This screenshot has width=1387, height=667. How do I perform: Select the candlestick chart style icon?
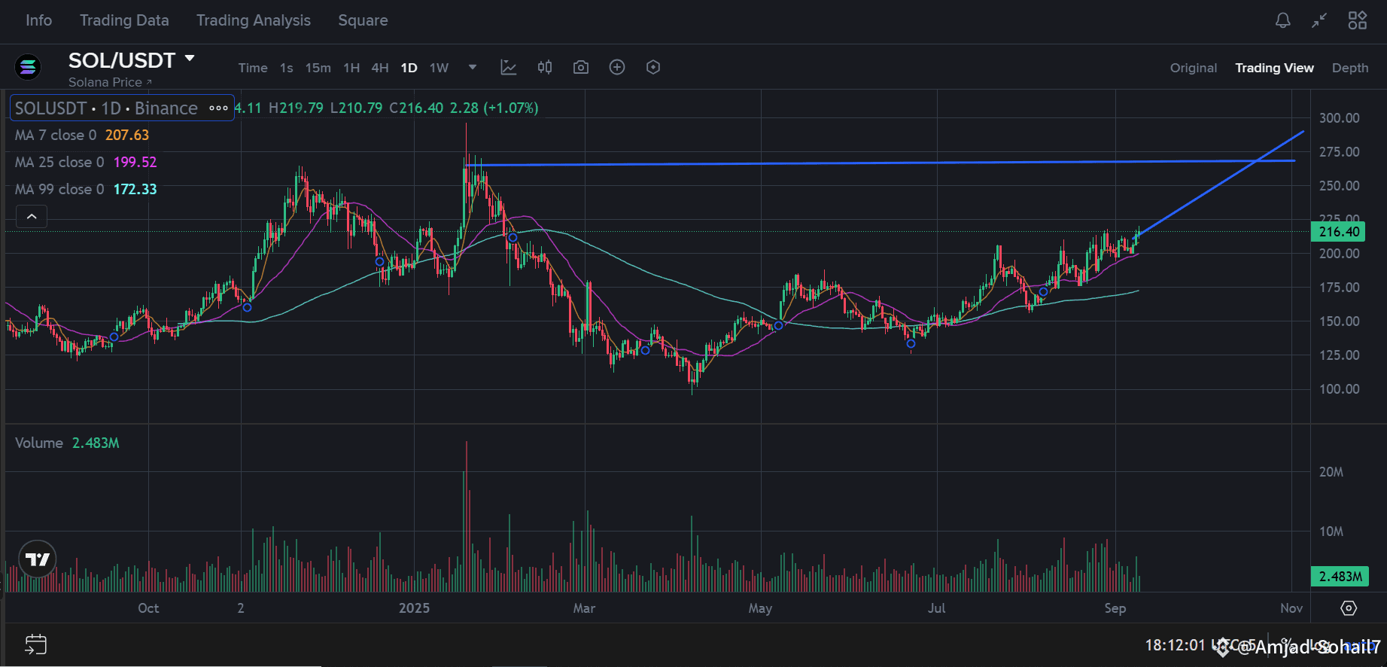click(x=545, y=68)
